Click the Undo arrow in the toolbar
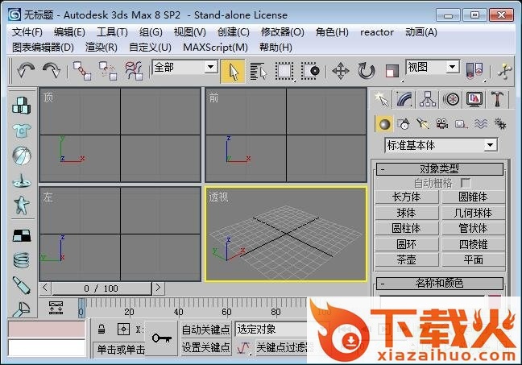 click(26, 71)
